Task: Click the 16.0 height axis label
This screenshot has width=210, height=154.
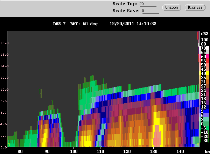Action: [4, 55]
